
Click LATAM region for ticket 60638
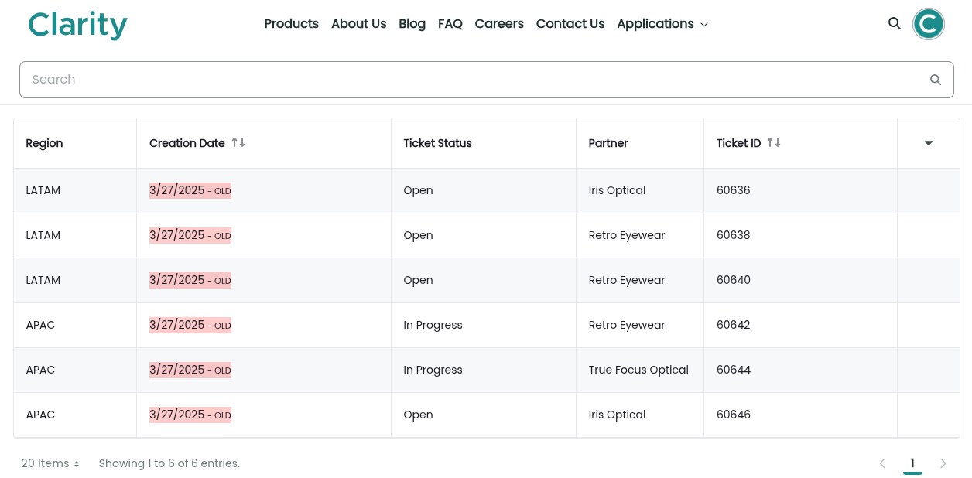[x=43, y=235]
